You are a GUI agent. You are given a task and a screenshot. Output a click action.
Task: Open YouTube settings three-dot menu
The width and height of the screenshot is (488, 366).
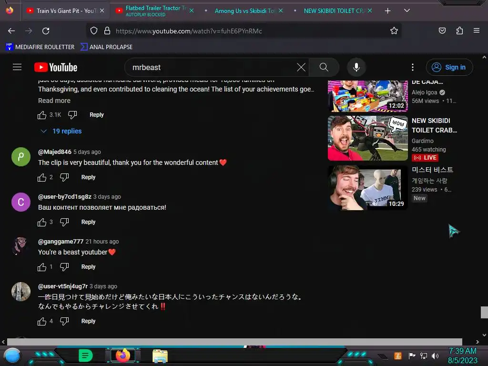413,67
